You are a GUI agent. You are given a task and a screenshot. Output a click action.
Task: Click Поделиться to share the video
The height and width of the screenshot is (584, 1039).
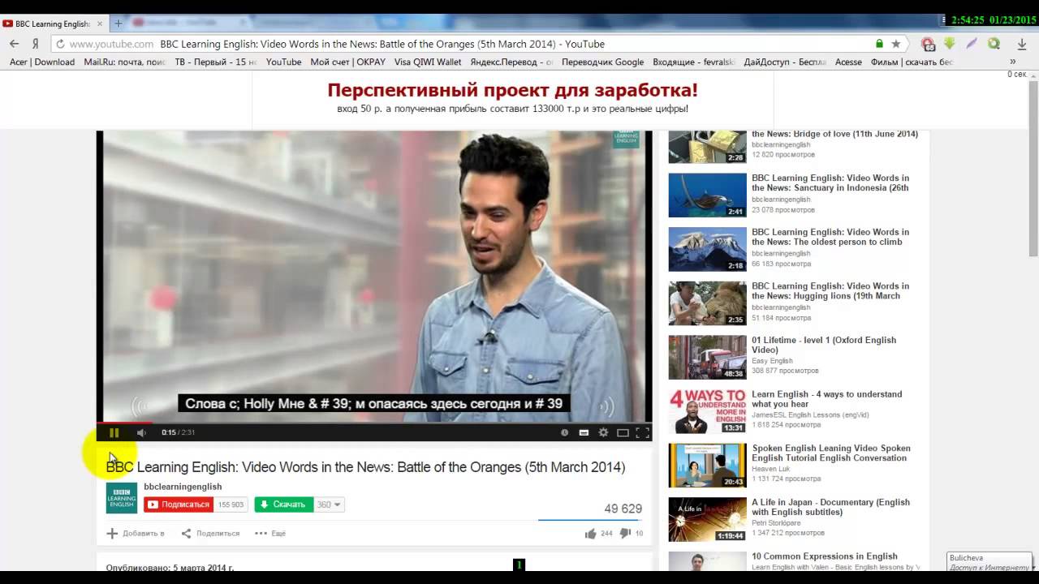pyautogui.click(x=210, y=533)
